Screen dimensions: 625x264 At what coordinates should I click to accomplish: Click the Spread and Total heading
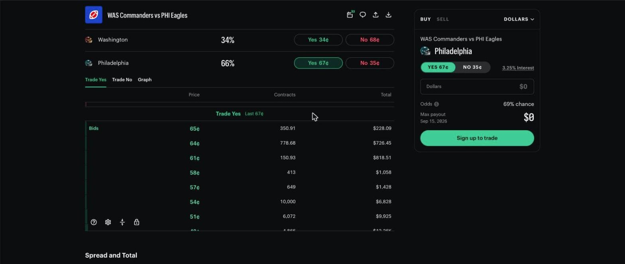coord(111,255)
